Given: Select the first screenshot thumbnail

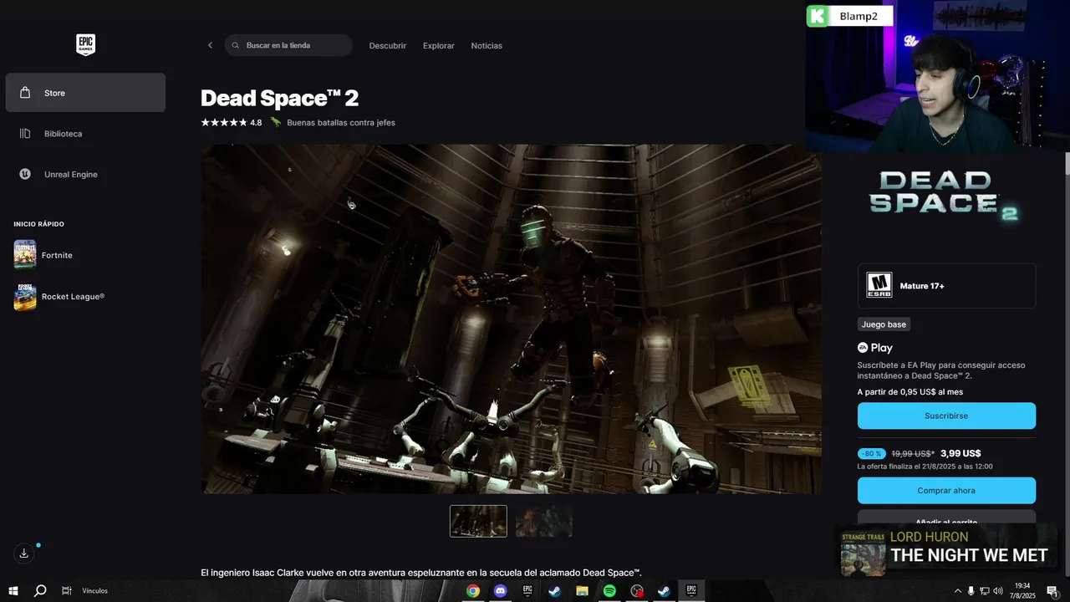Looking at the screenshot, I should tap(478, 521).
